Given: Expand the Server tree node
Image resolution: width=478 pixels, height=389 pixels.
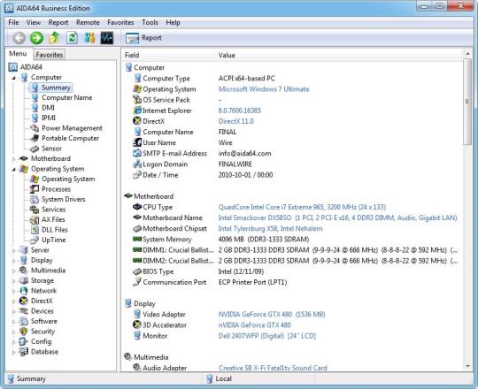Looking at the screenshot, I should pos(13,250).
